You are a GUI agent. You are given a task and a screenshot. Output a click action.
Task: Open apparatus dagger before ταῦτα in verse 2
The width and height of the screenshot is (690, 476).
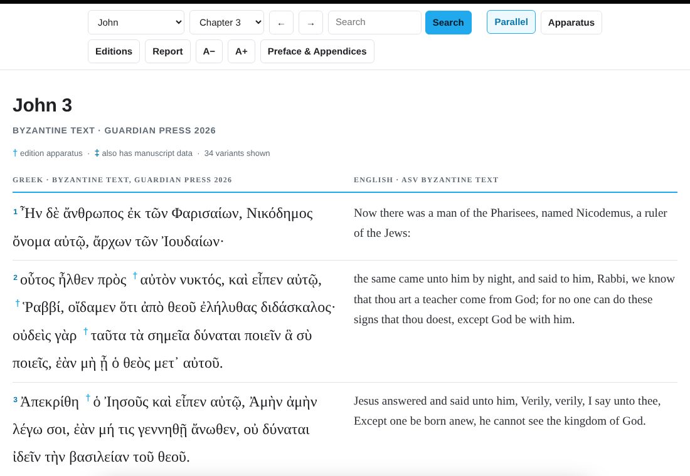tap(86, 331)
